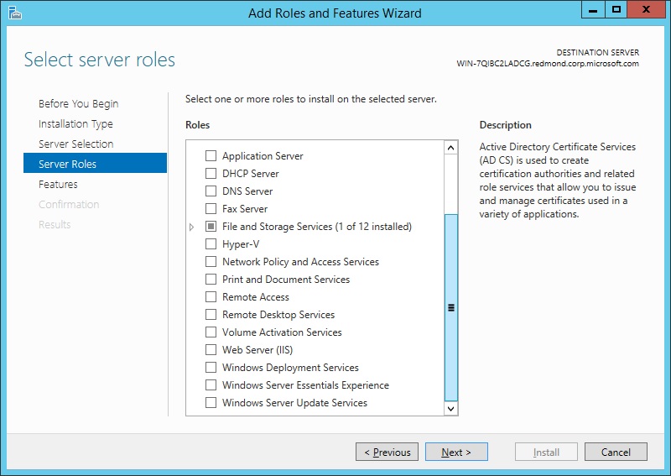Tick Print and Document Services checkbox
This screenshot has height=476, width=671.
point(211,279)
